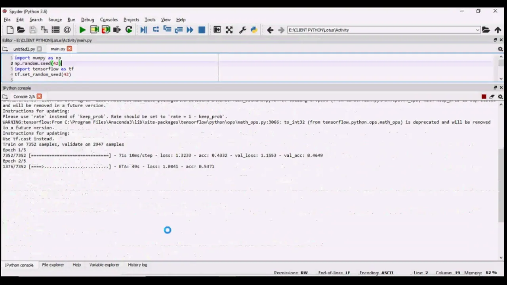Open a file using the folder icon

point(21,30)
